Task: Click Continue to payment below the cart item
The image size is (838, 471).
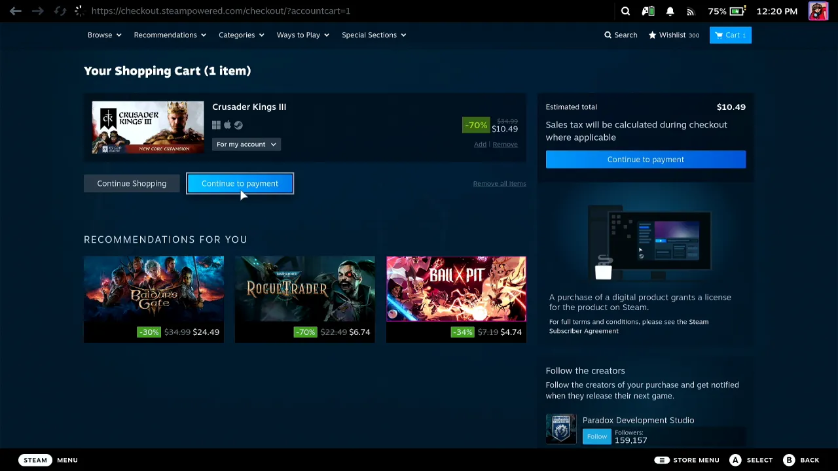Action: (x=240, y=184)
